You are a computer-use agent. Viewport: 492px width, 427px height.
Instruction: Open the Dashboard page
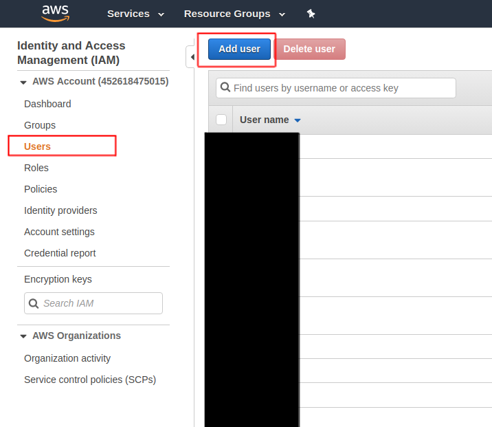(x=47, y=104)
